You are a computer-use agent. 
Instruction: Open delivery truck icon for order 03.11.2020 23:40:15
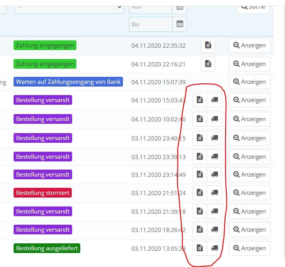(214, 138)
